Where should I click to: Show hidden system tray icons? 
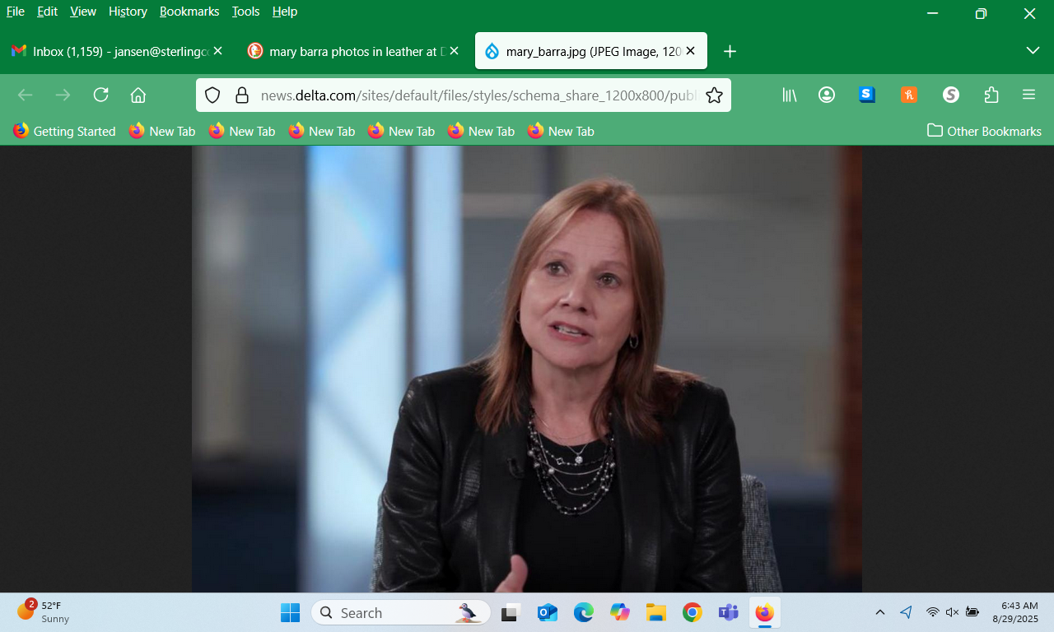click(880, 612)
